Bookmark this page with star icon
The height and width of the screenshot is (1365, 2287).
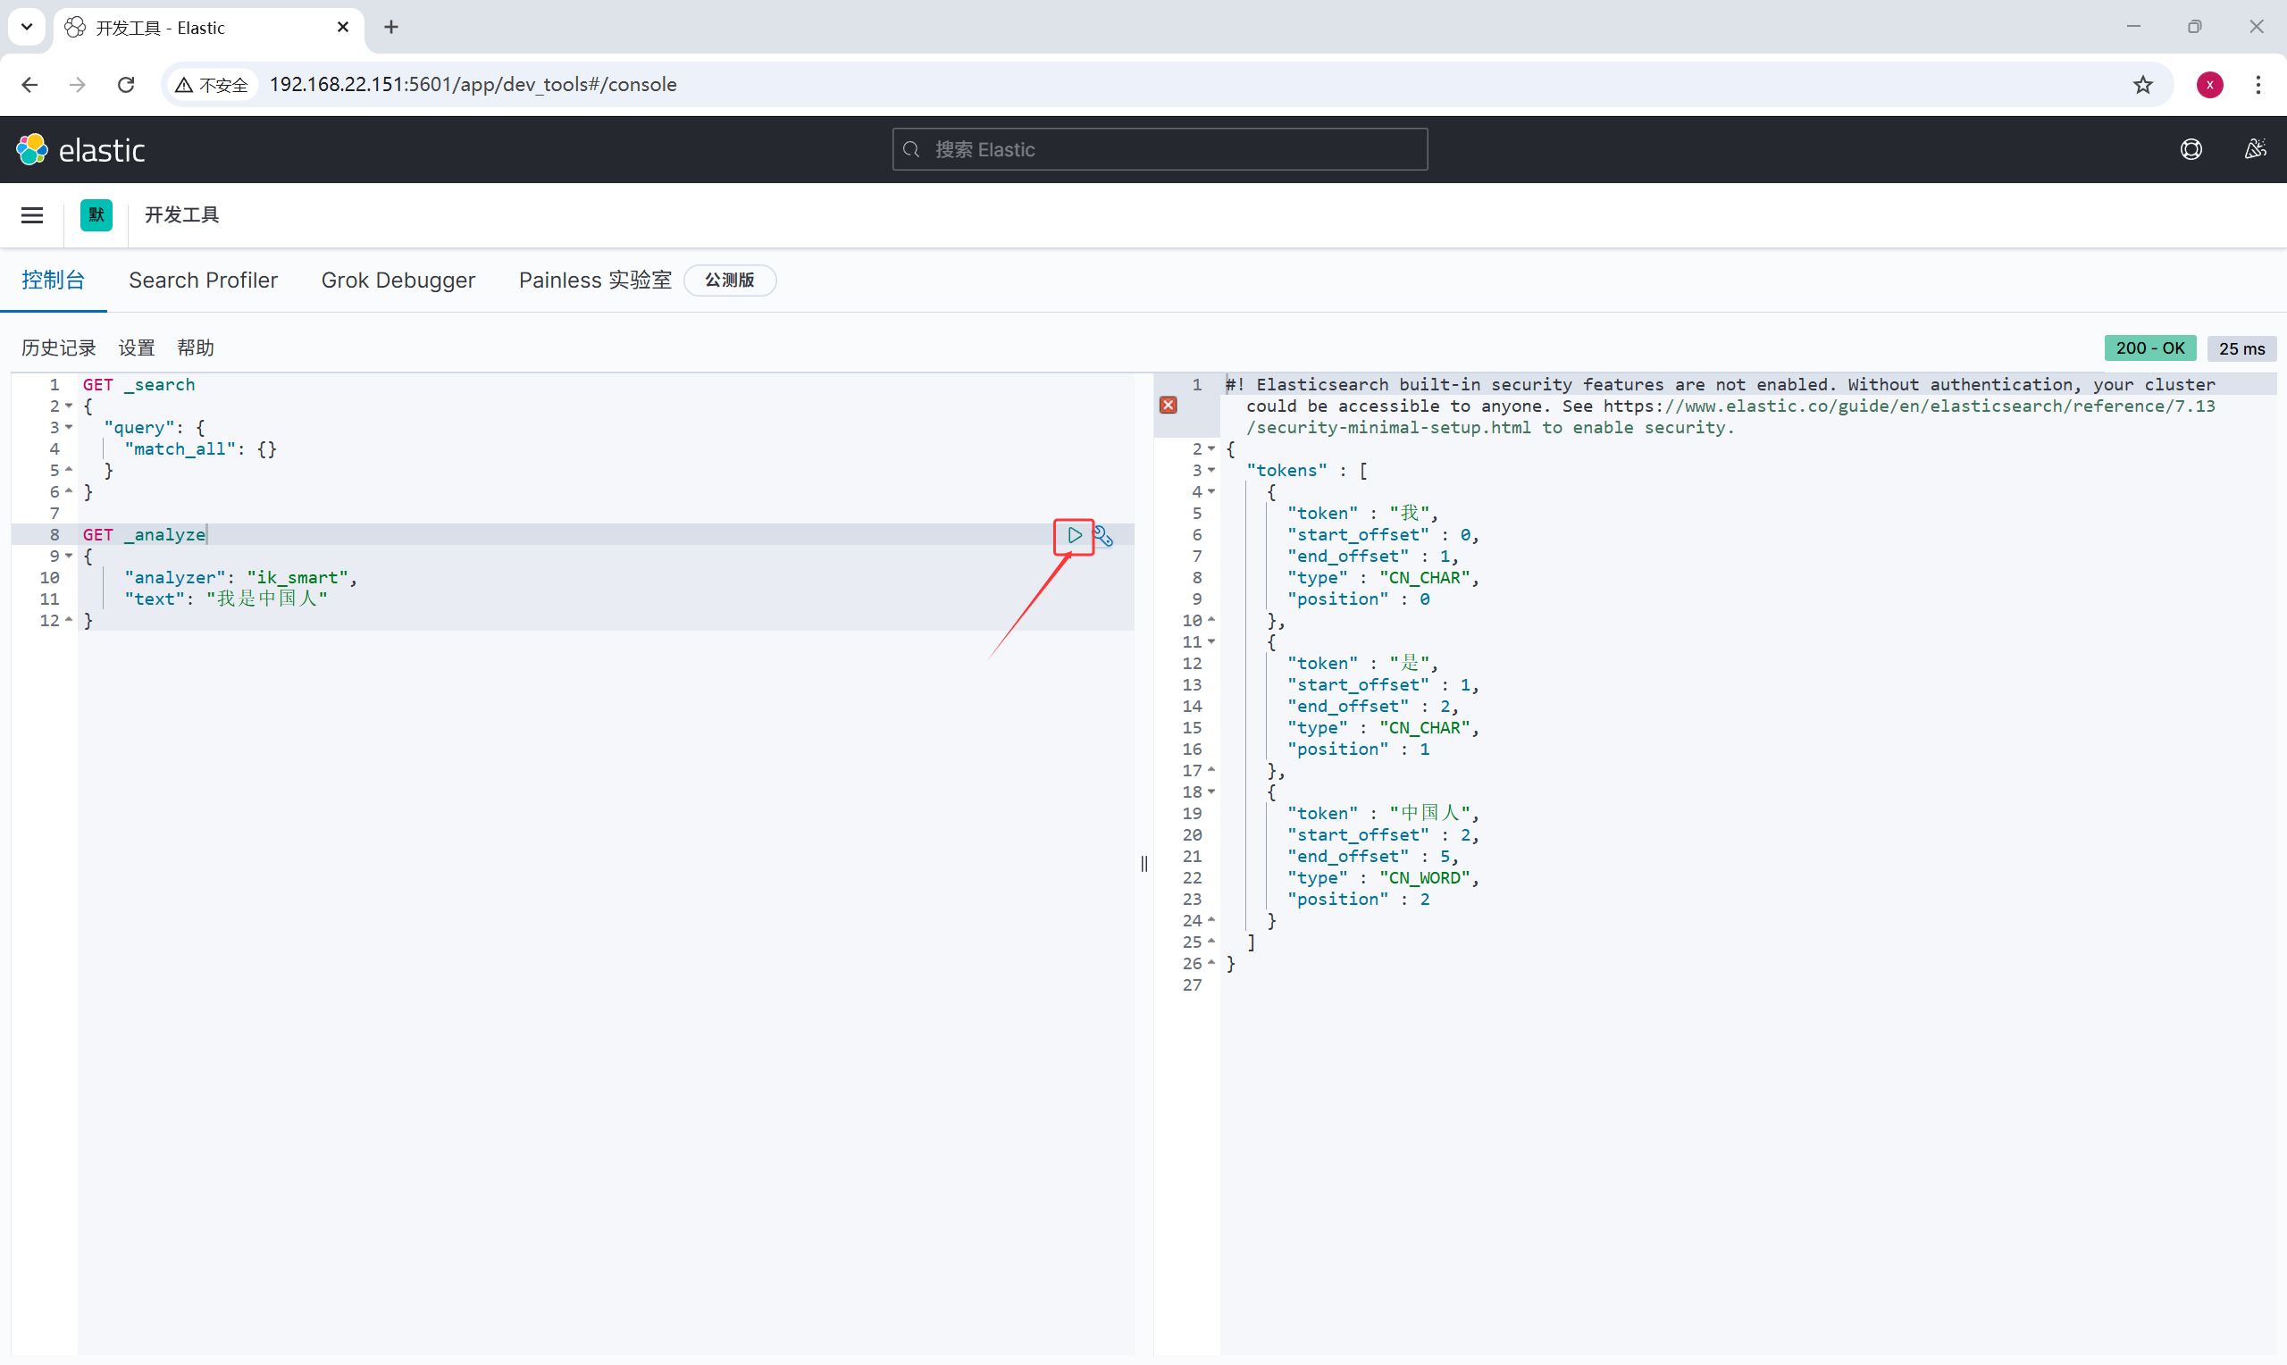(x=2142, y=85)
